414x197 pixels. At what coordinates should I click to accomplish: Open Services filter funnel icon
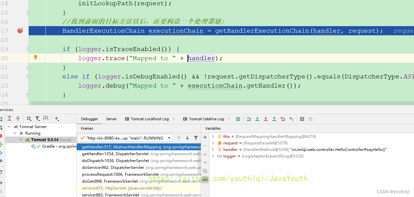point(38,119)
